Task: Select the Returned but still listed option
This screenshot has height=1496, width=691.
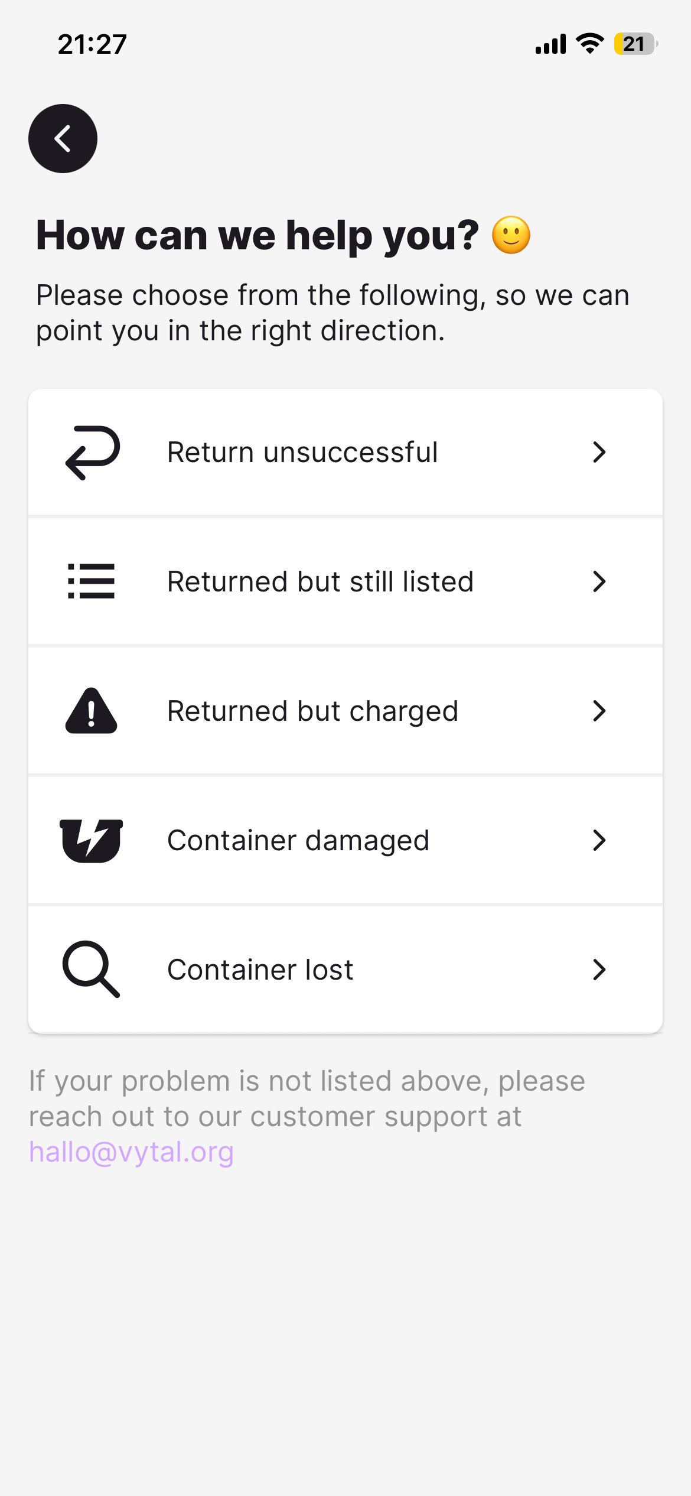Action: click(320, 581)
